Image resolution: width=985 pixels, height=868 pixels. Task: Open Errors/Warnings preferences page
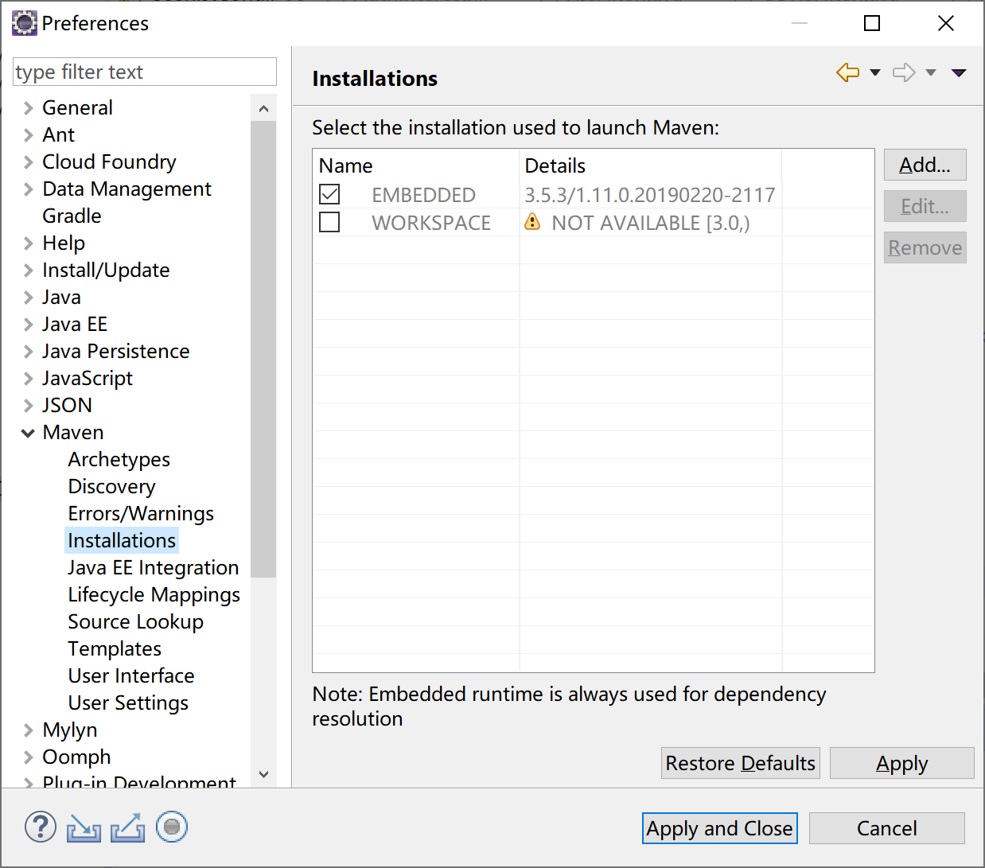[x=141, y=514]
